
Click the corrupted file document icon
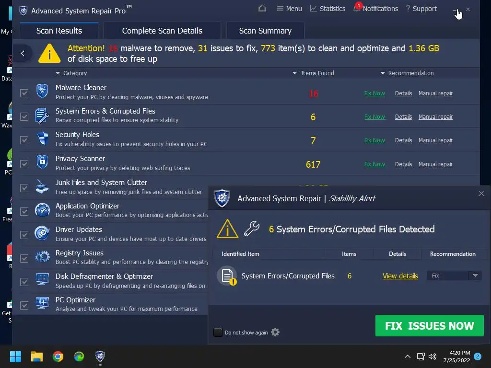click(x=227, y=276)
